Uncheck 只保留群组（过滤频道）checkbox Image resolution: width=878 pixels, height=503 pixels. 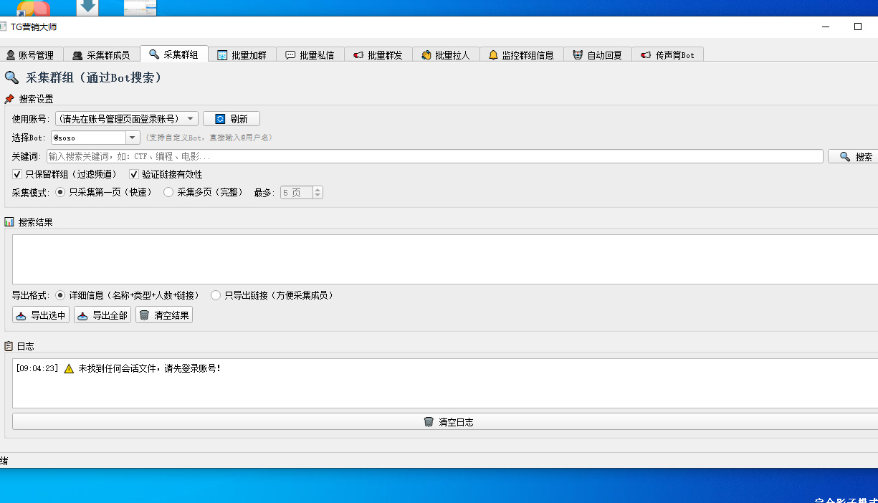[17, 174]
